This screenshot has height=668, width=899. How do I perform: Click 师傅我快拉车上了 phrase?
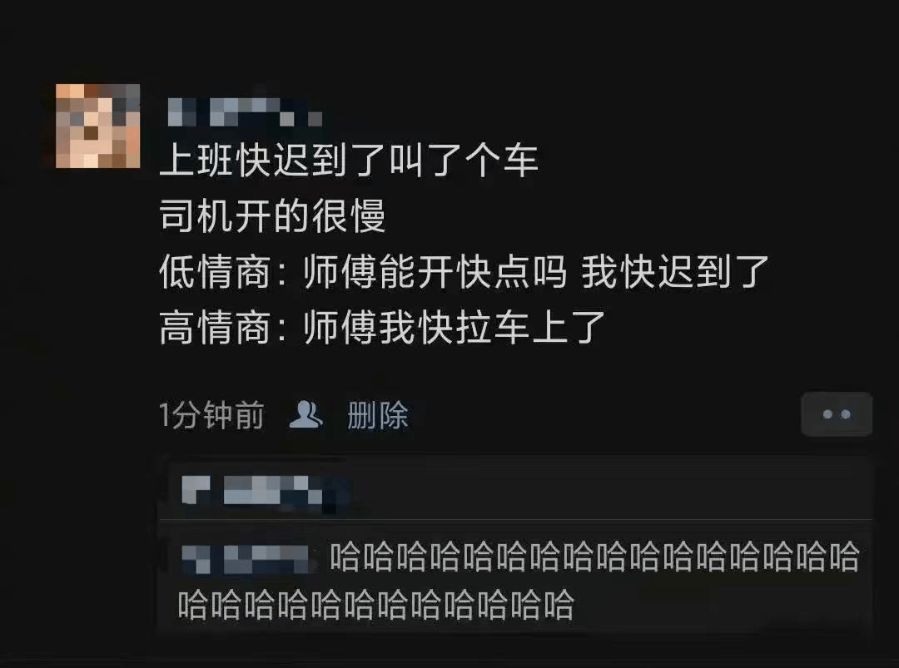pyautogui.click(x=454, y=328)
